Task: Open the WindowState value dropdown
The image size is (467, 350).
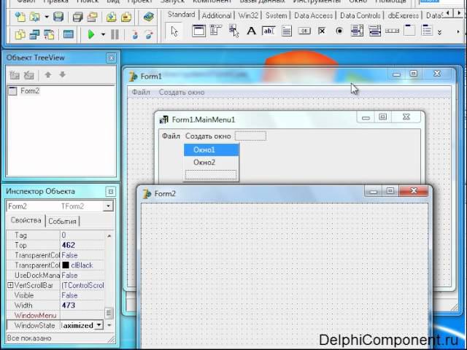Action: click(x=99, y=325)
